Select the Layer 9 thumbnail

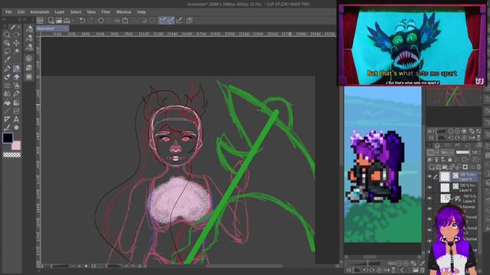click(445, 176)
